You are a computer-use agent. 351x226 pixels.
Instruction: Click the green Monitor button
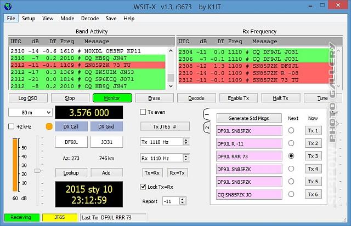coord(112,98)
